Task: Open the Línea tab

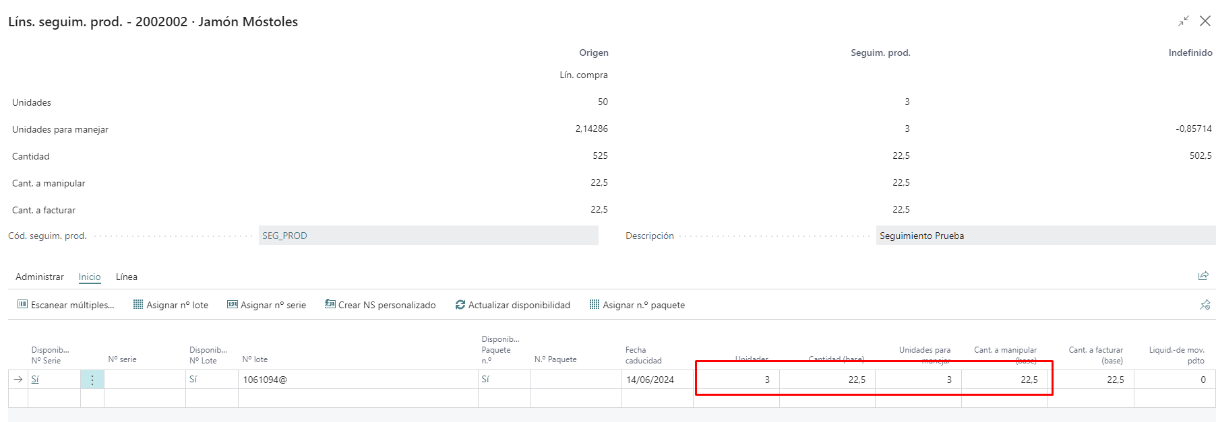Action: (x=127, y=277)
